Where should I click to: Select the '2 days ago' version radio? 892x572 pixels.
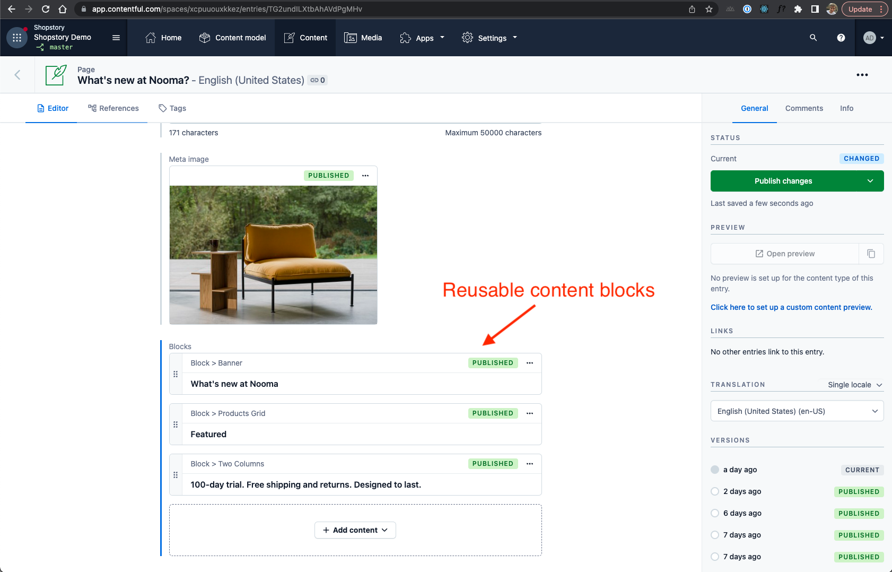(x=715, y=491)
